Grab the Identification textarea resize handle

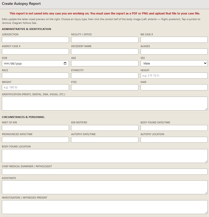(206, 109)
